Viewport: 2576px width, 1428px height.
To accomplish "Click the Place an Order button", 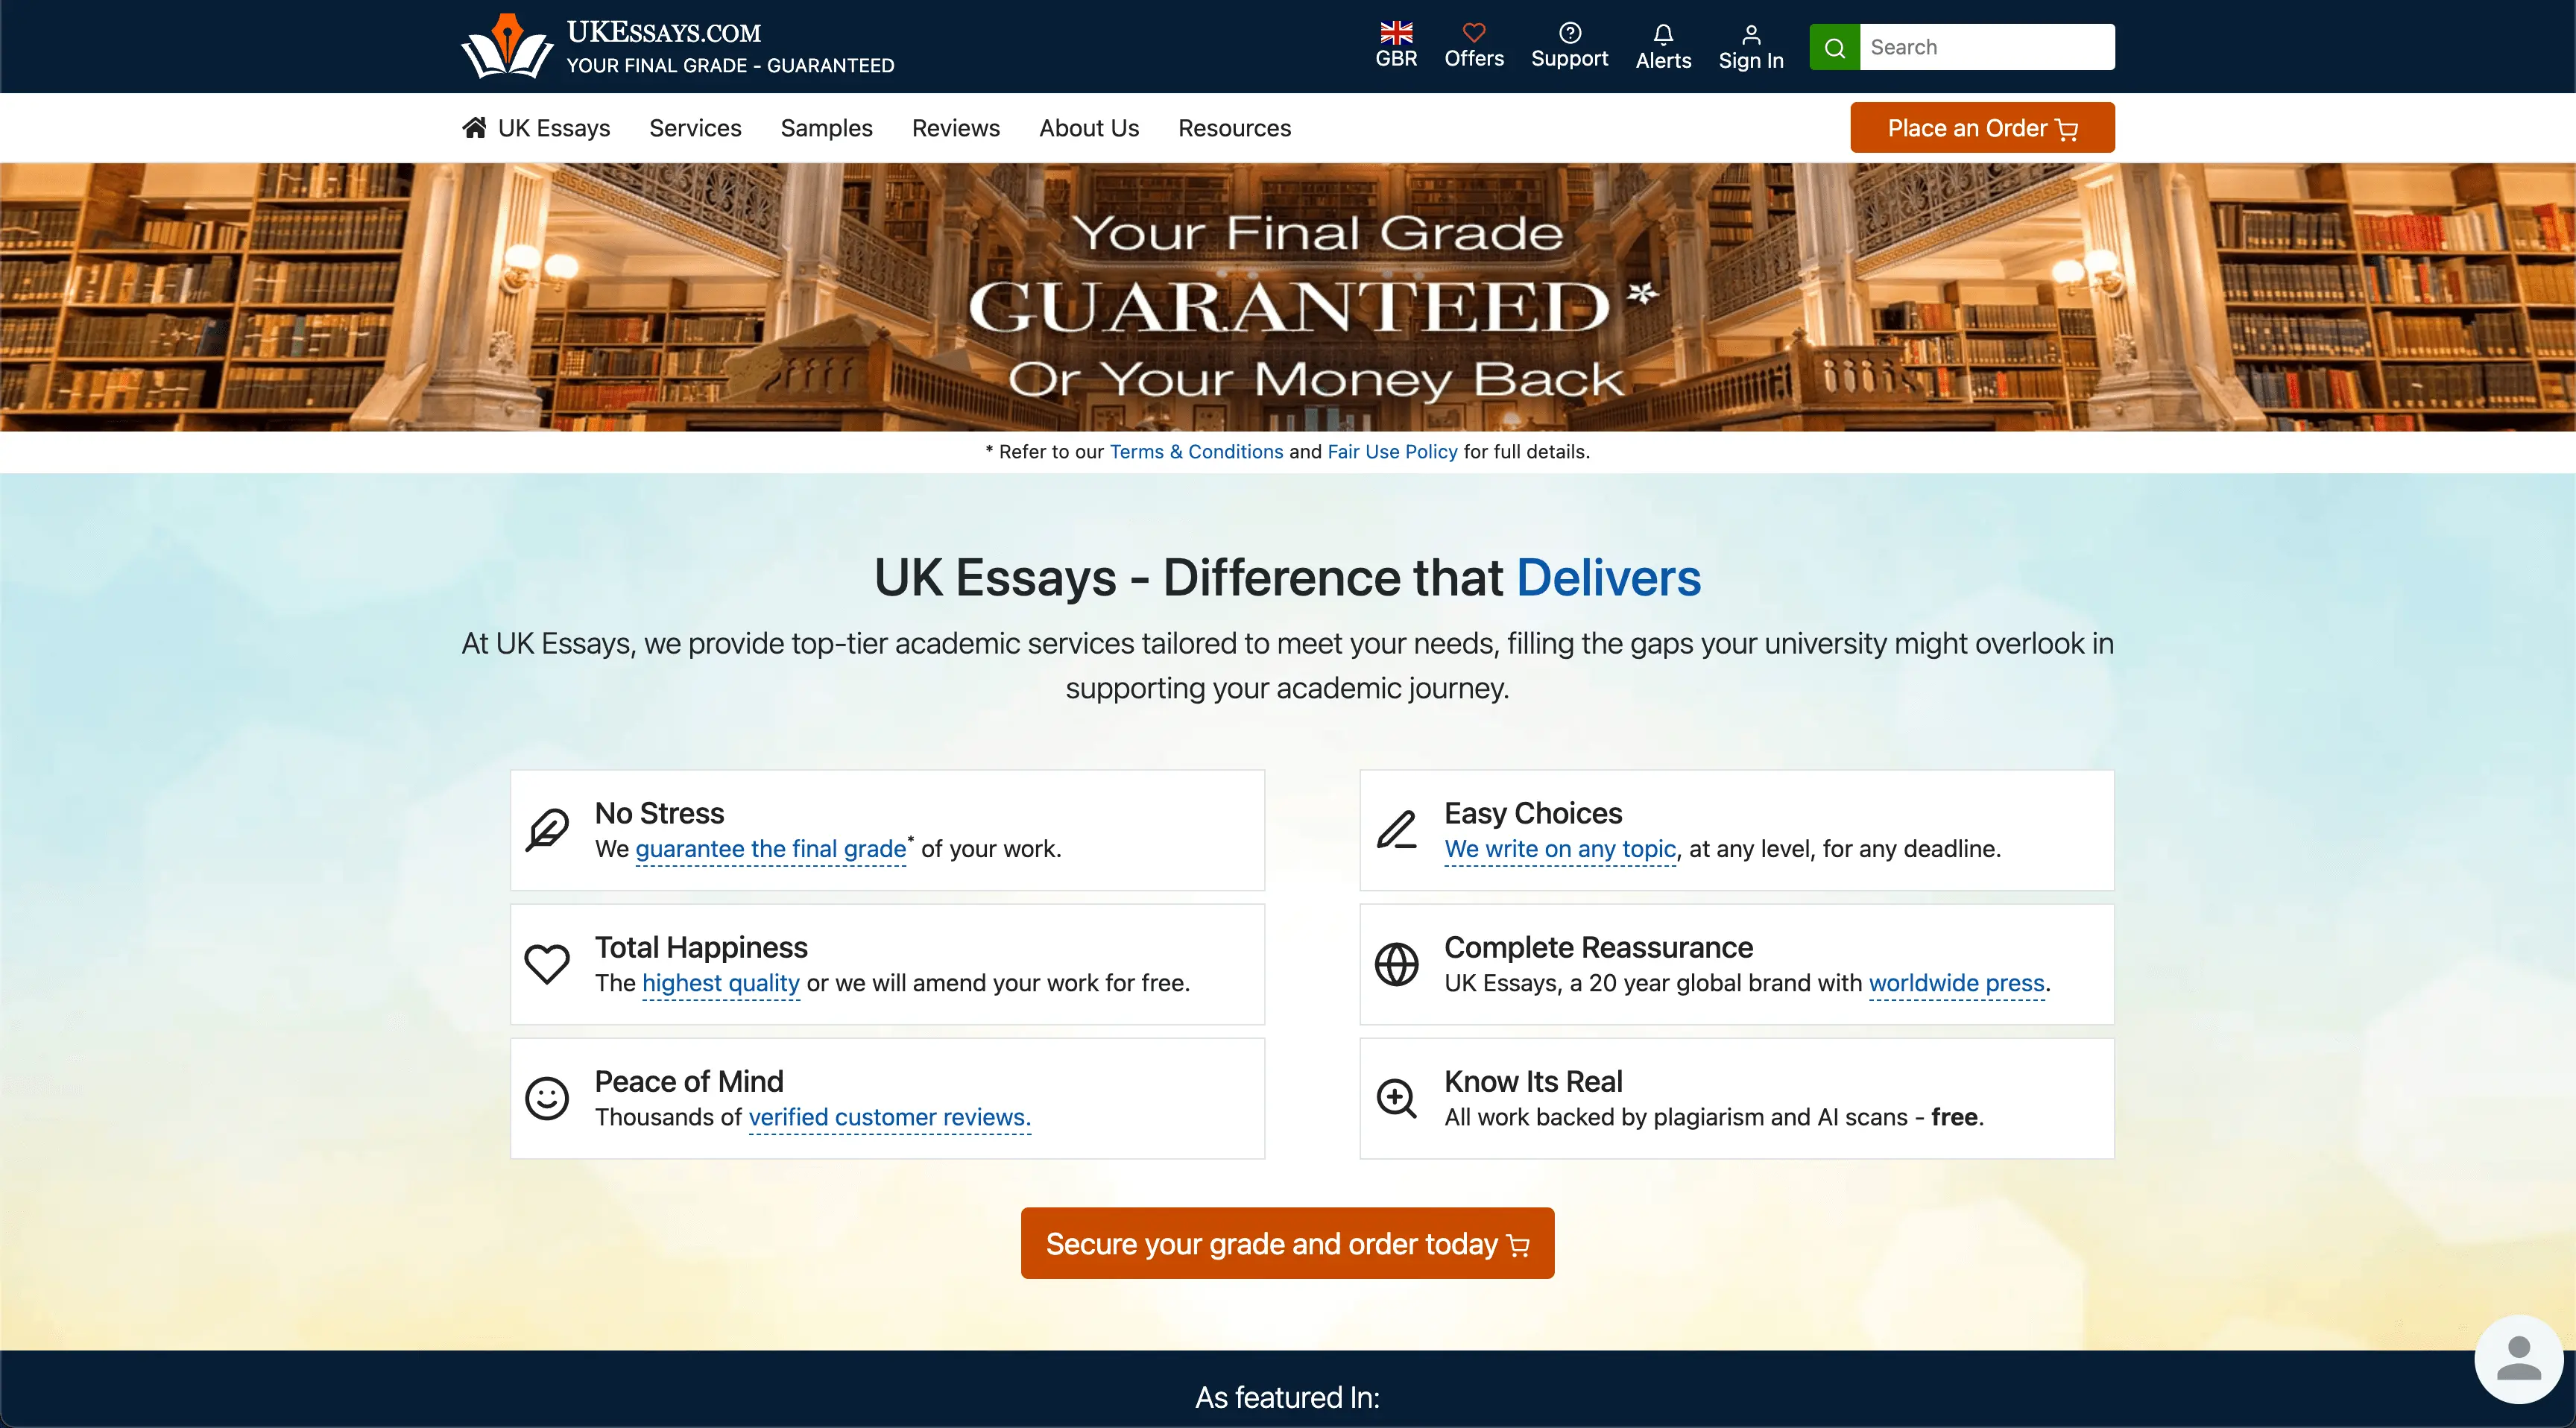I will click(1981, 128).
